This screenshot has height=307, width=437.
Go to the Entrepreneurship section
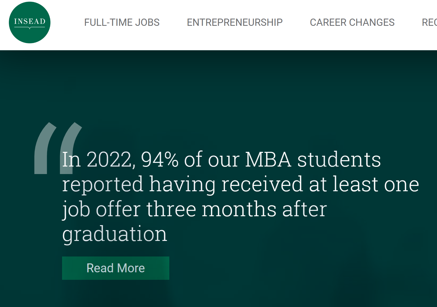pyautogui.click(x=235, y=22)
